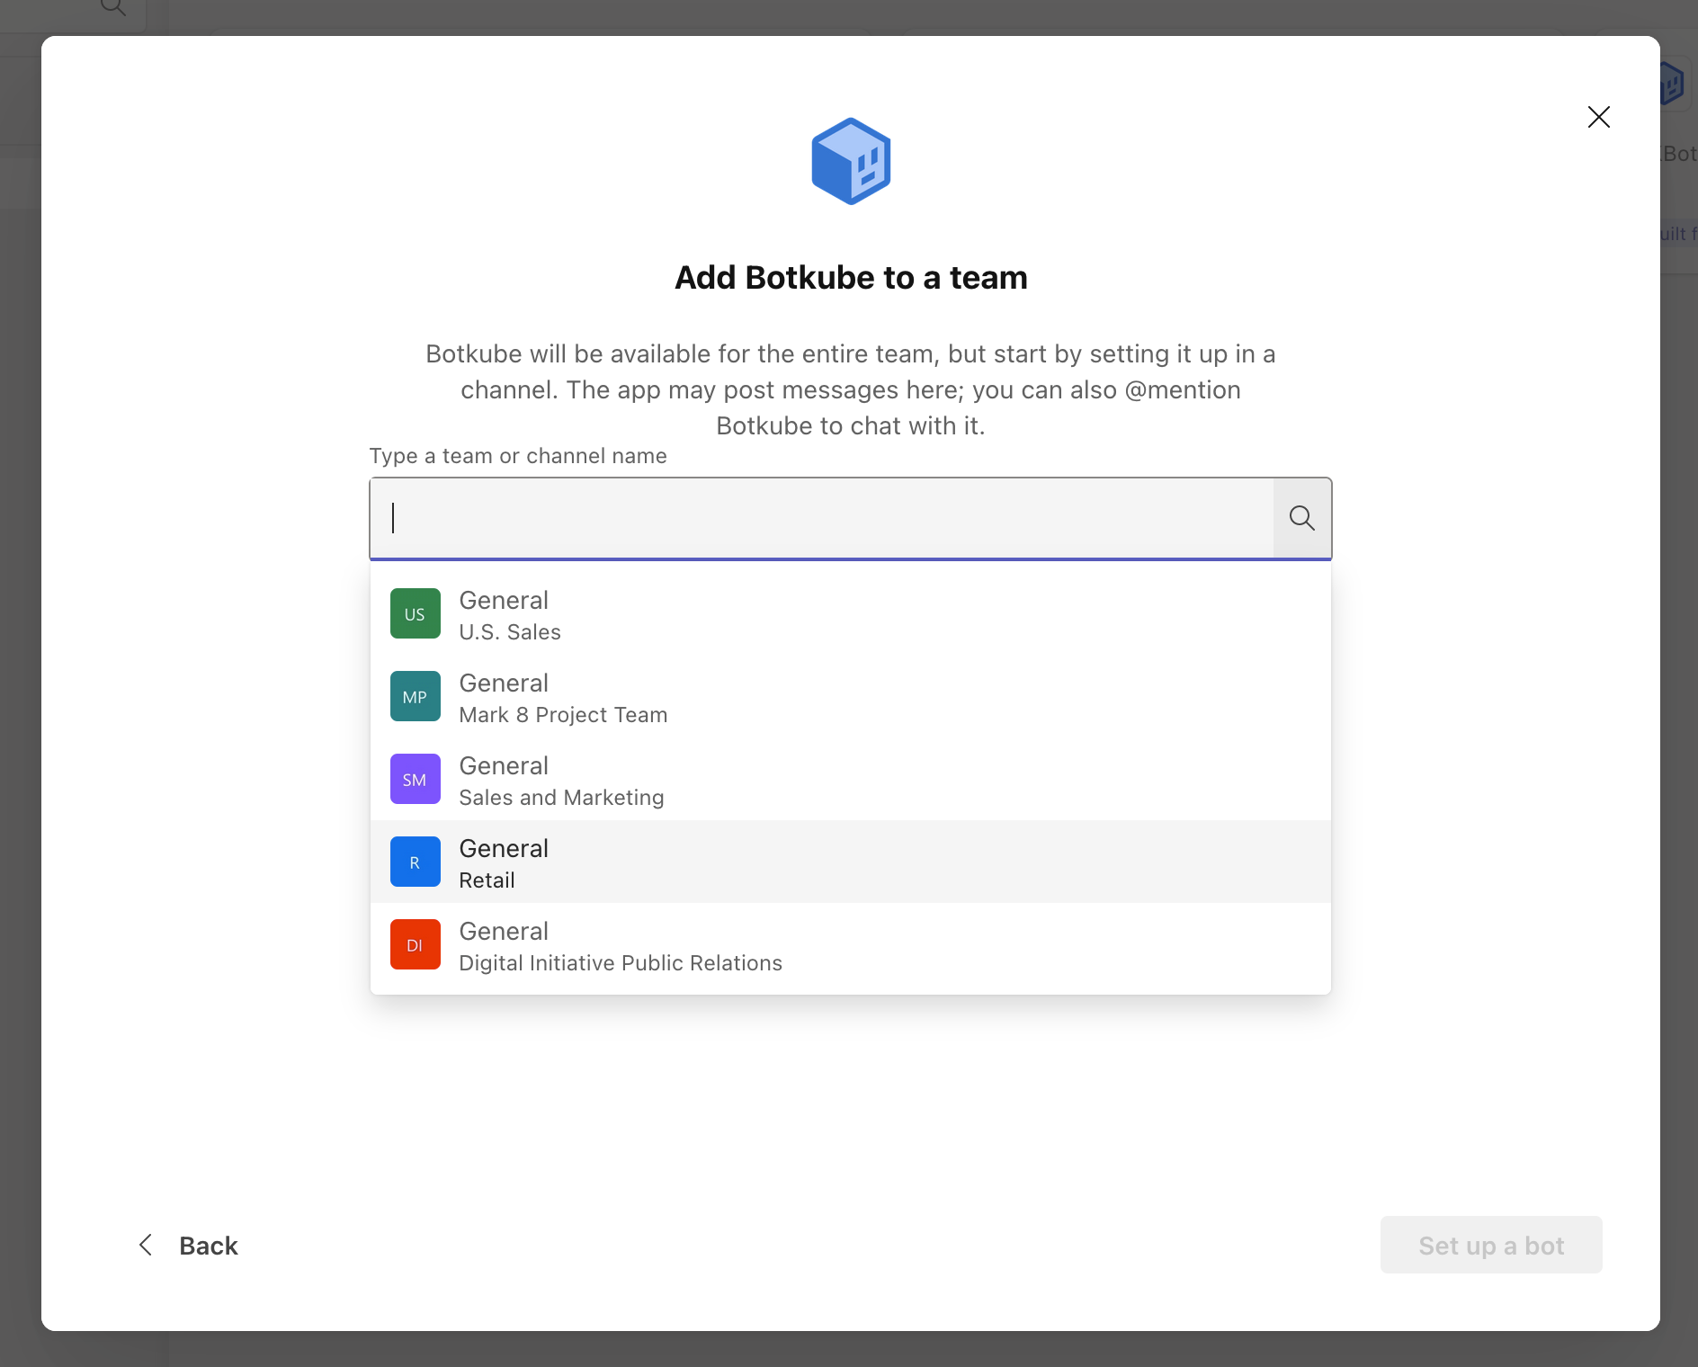Close the Add Botkube dialog

(x=1598, y=117)
